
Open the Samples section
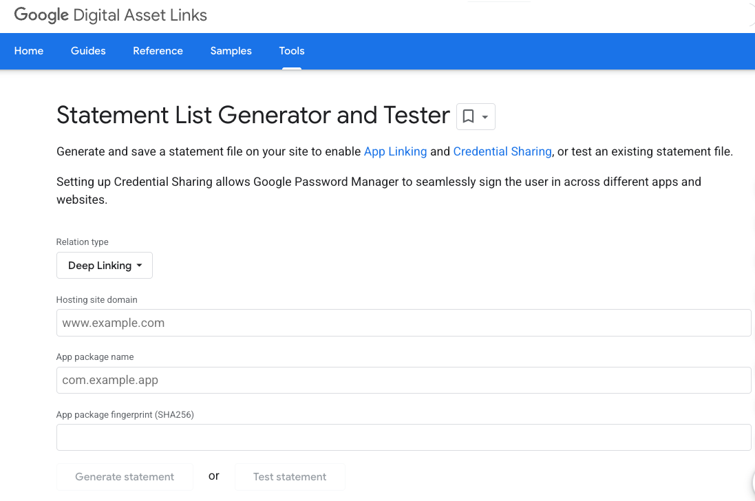231,50
